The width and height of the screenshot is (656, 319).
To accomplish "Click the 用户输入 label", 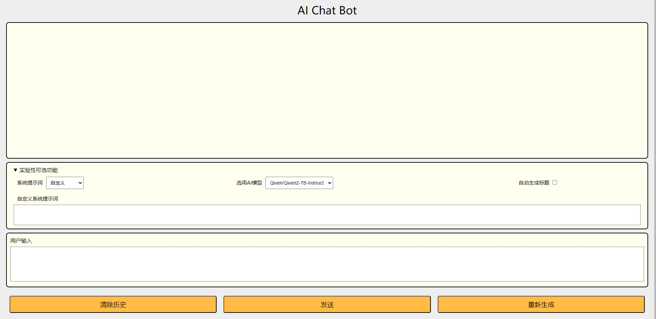I will pyautogui.click(x=21, y=241).
